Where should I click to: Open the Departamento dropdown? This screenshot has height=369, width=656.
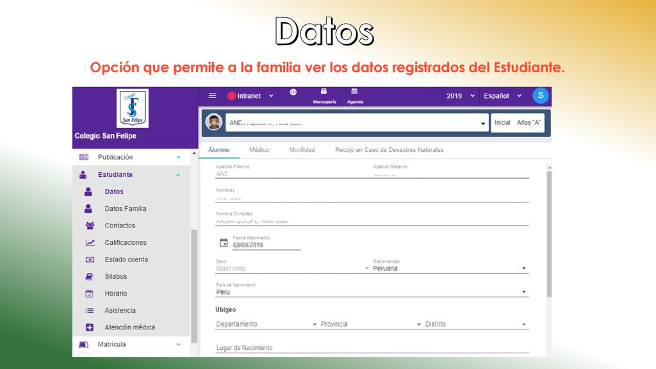click(266, 324)
